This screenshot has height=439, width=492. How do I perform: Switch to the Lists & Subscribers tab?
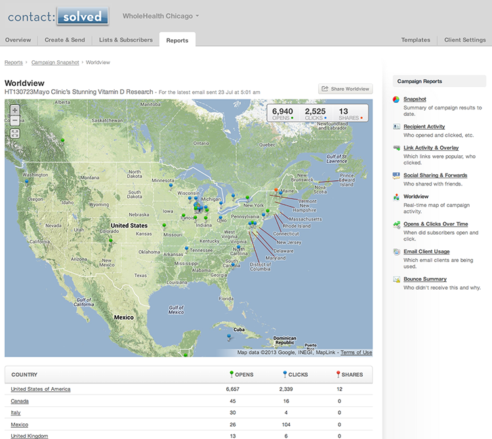[x=125, y=40]
